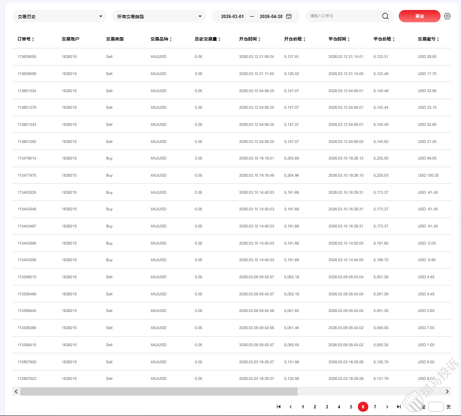
Task: Click order number 113443546
Action: click(27, 209)
